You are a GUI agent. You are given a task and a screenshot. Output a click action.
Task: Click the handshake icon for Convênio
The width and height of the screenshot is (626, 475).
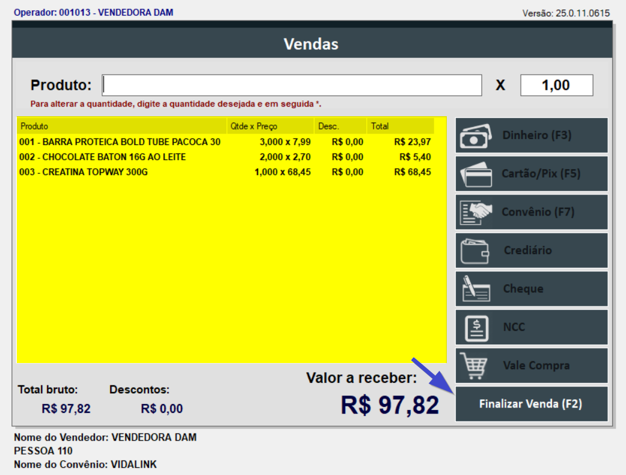(x=475, y=213)
